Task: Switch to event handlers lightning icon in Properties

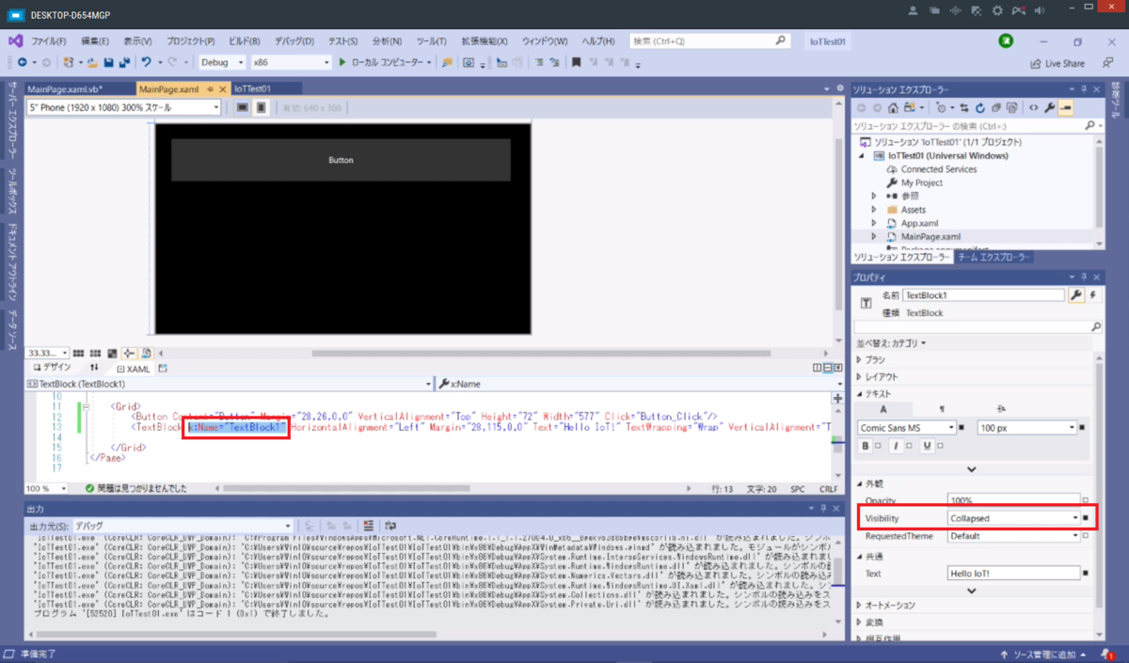Action: coord(1093,295)
